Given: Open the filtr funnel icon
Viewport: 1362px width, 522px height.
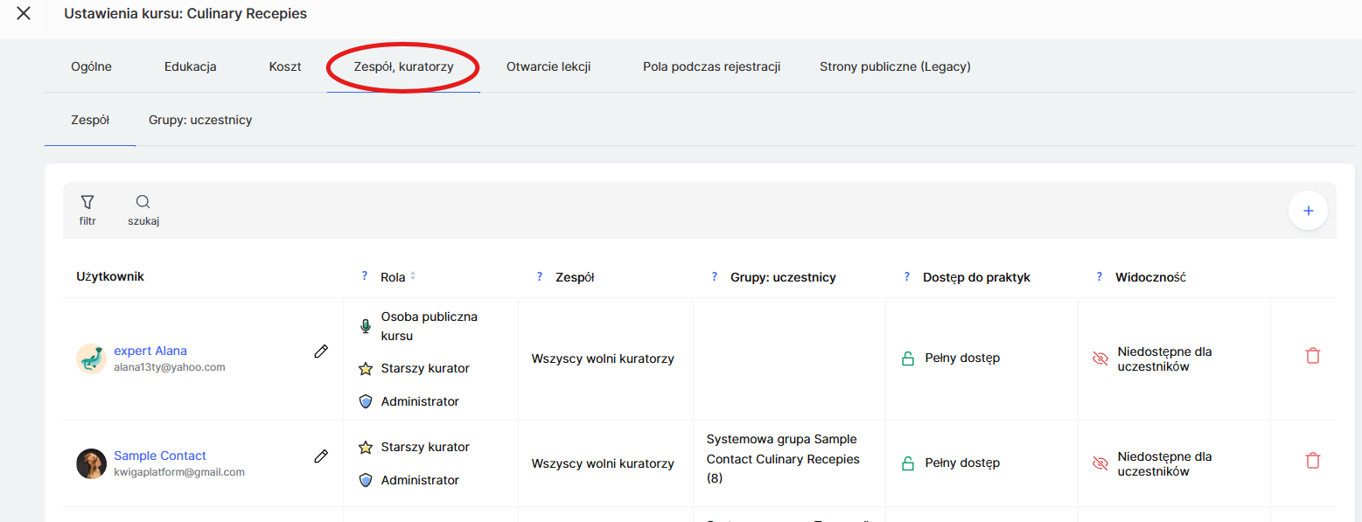Looking at the screenshot, I should [87, 203].
